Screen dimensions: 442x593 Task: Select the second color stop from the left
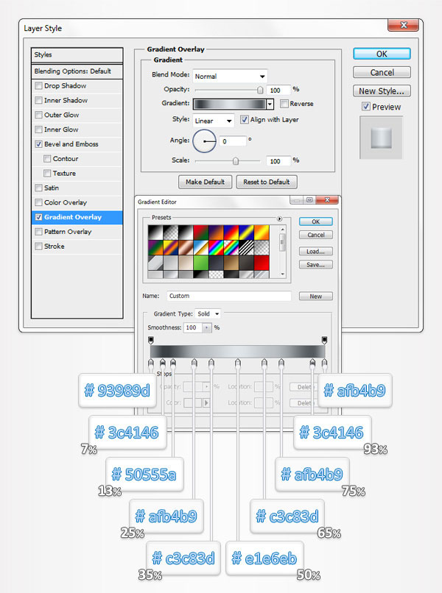[163, 363]
